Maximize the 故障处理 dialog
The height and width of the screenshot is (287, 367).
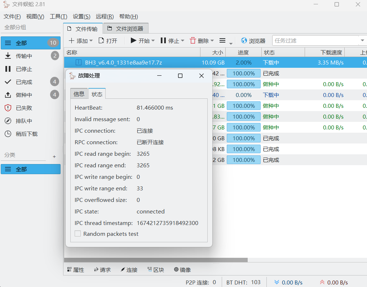point(180,76)
